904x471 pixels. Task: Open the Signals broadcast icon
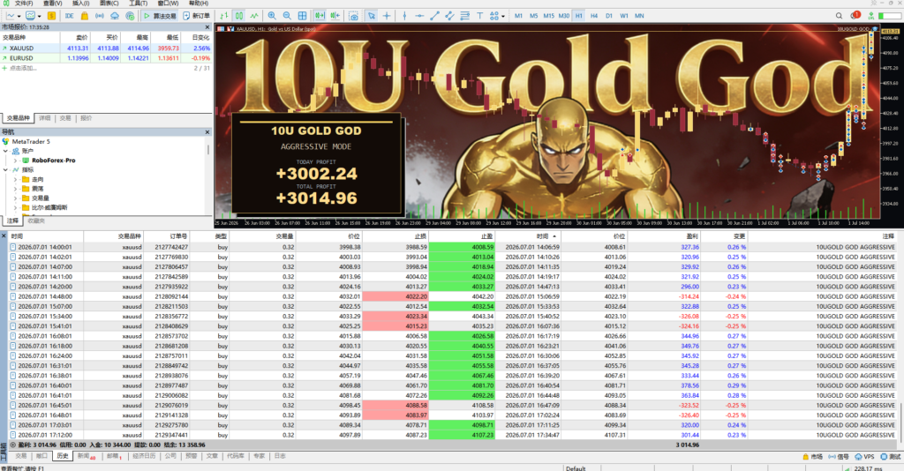pos(100,16)
